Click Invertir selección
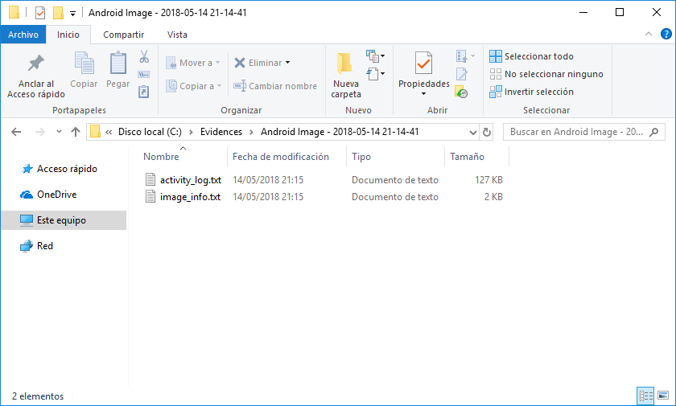 pyautogui.click(x=538, y=92)
